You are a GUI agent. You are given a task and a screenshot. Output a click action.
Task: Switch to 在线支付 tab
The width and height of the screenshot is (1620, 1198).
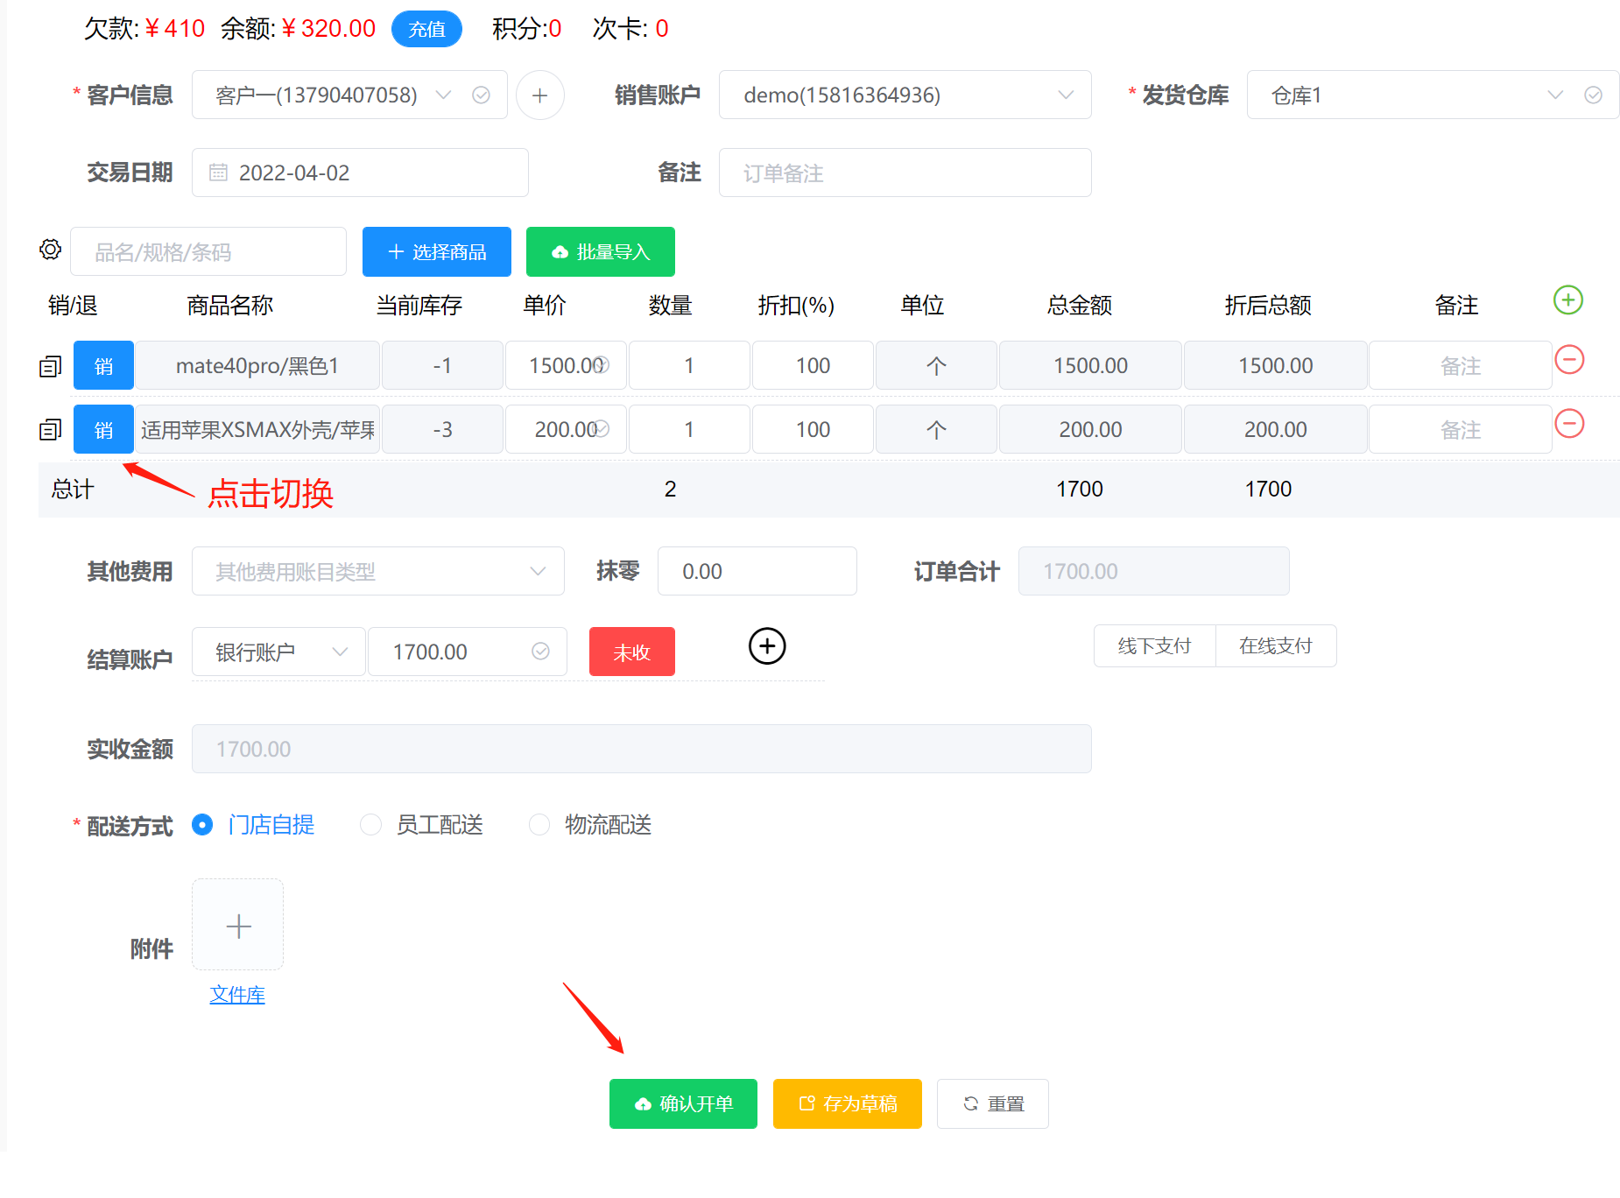(1276, 646)
